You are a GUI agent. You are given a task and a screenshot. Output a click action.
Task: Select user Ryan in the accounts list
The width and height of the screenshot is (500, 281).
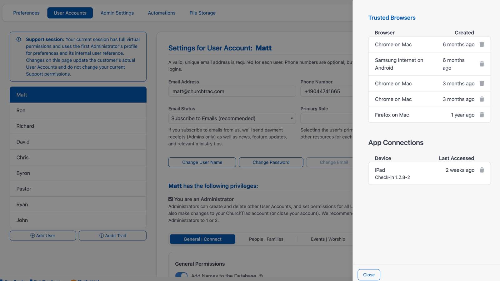pyautogui.click(x=78, y=205)
